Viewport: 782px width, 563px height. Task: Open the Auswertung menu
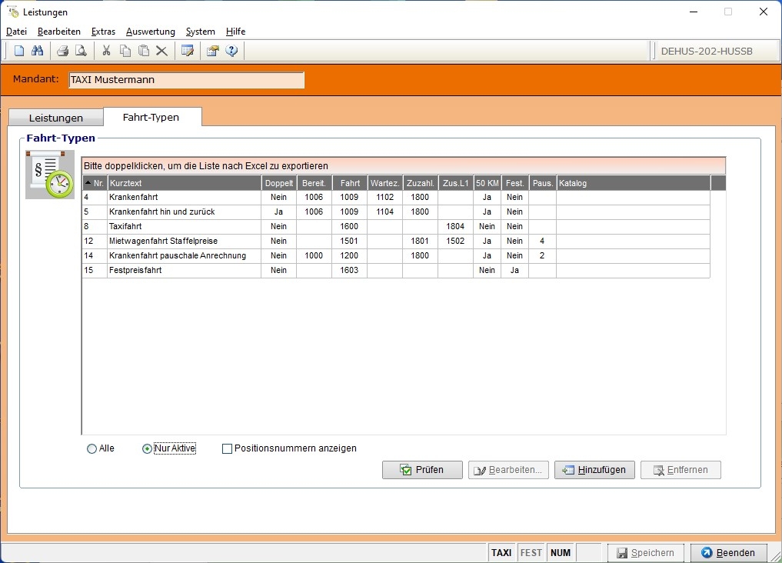pos(151,32)
